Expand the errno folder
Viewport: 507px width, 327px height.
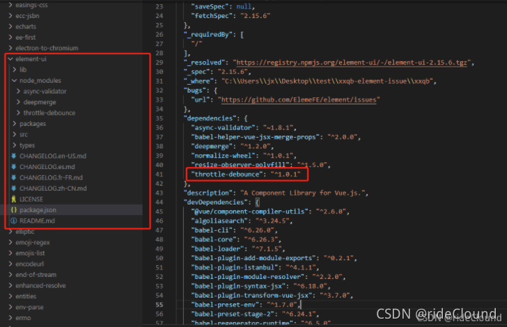[10, 318]
